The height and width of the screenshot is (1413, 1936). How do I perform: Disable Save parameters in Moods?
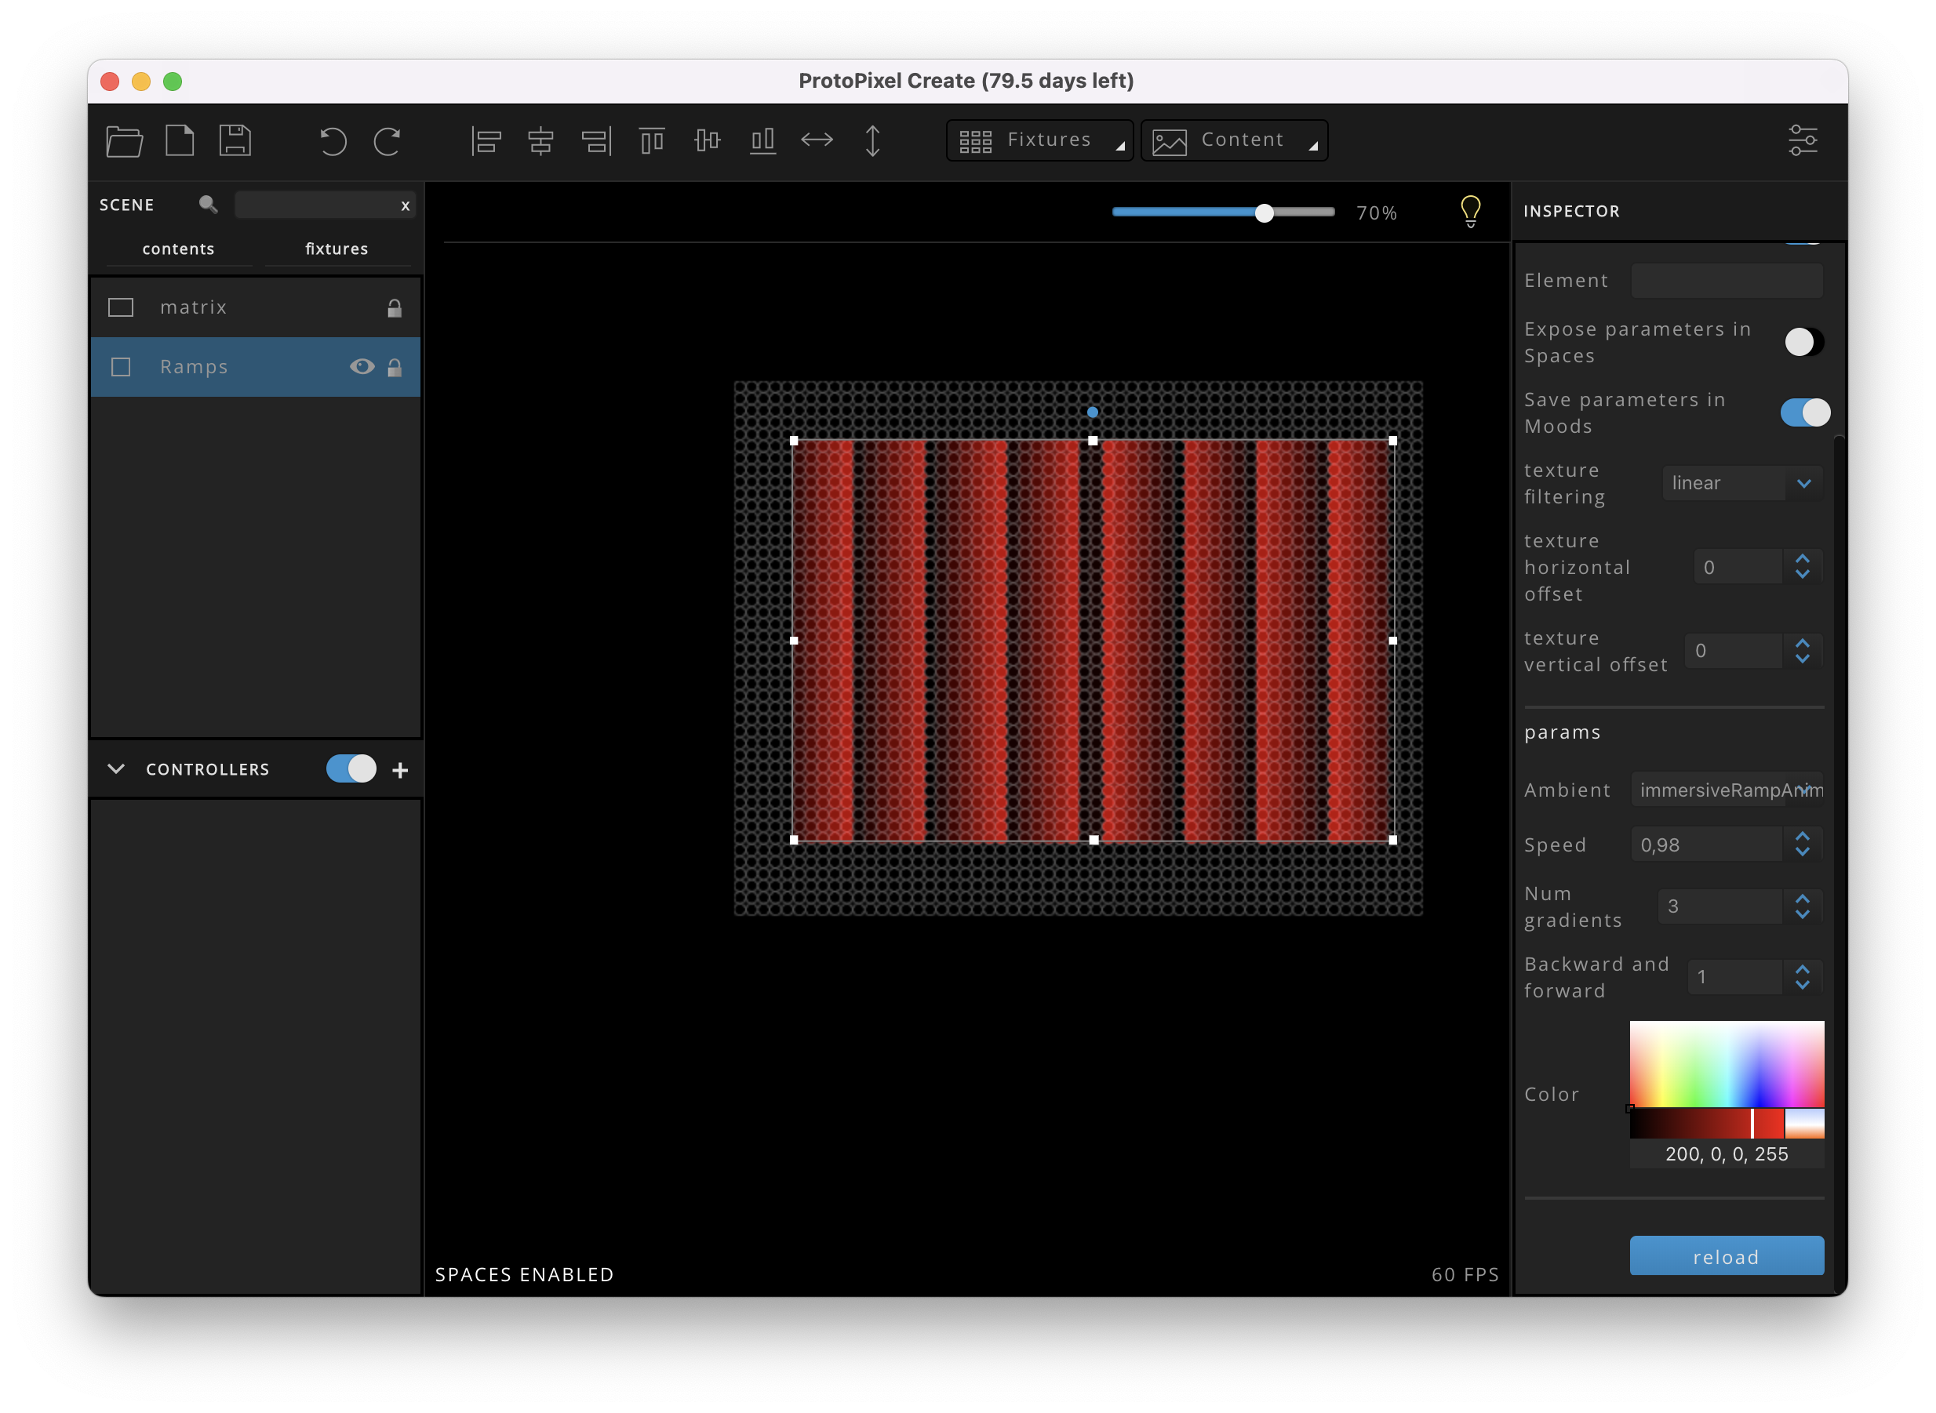point(1804,413)
